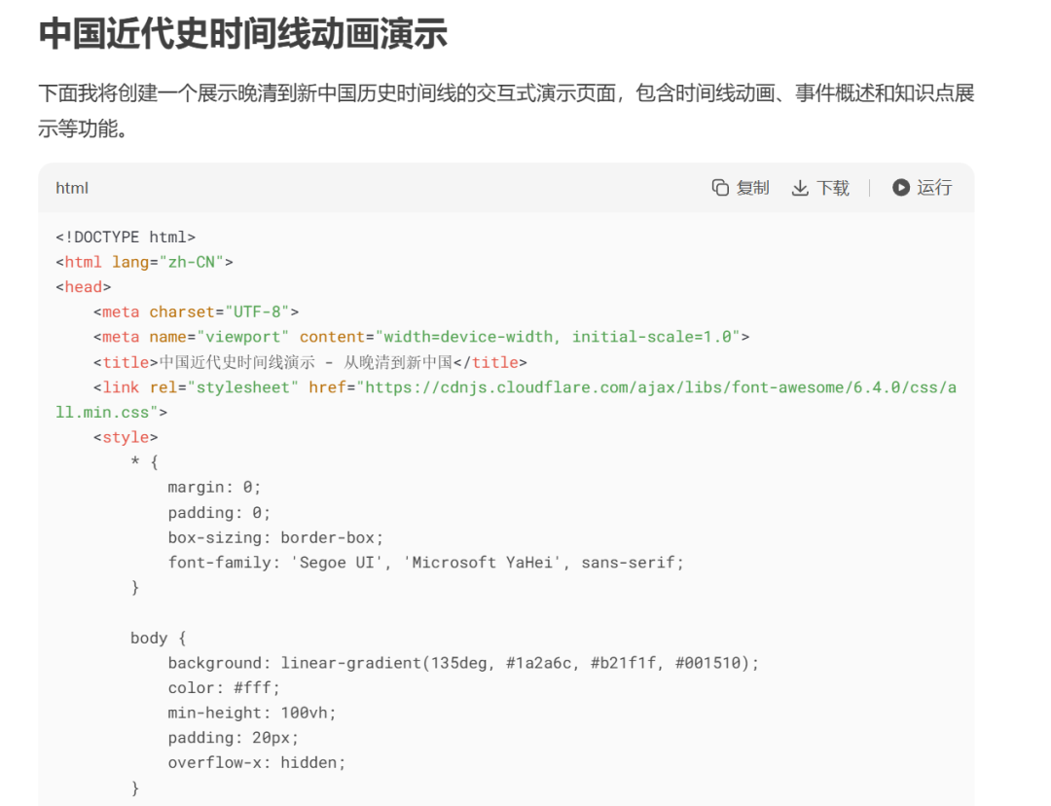1051x806 pixels.
Task: Click the font-family declaration line
Action: tap(426, 563)
